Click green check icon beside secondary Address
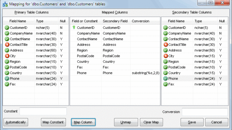The image size is (232, 130). [x=165, y=50]
